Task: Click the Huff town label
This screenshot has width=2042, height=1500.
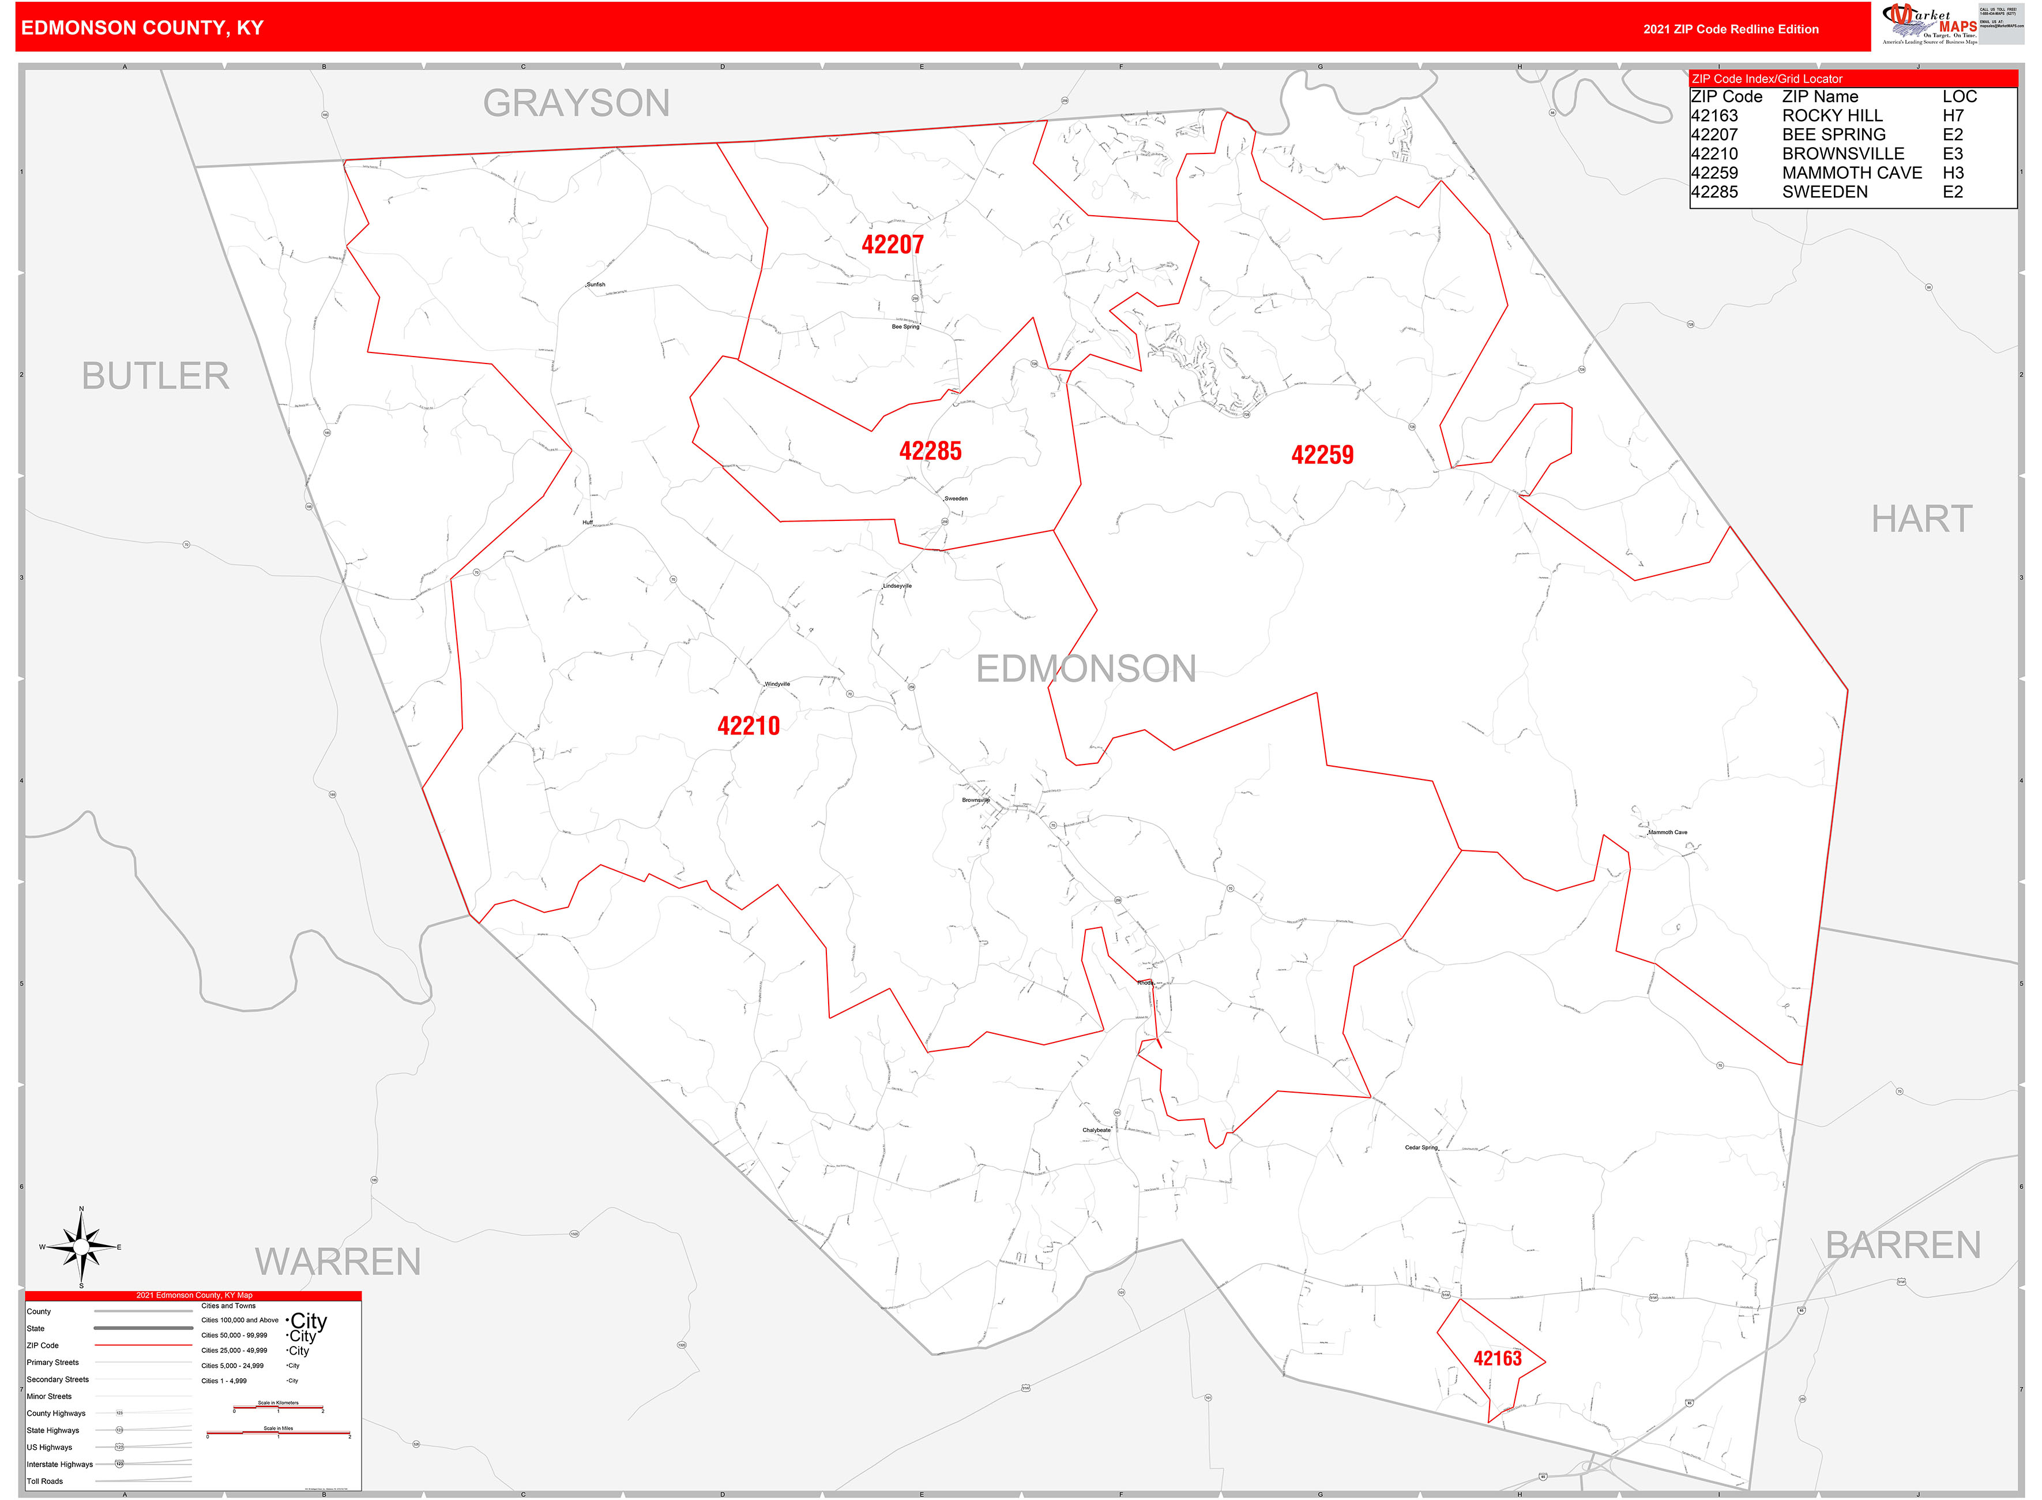Action: coord(587,522)
